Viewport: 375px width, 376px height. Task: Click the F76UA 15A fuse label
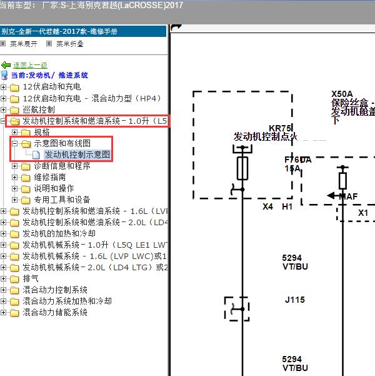click(298, 164)
